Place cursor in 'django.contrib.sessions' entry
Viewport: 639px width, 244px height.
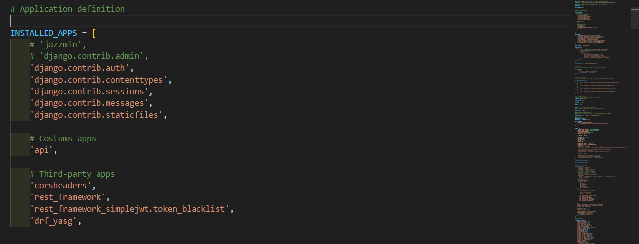tap(89, 92)
